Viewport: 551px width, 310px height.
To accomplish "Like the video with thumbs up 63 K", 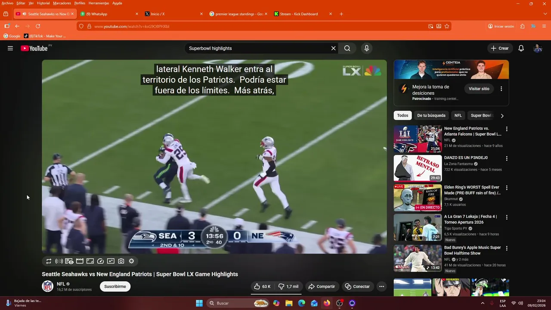I will coord(262,286).
